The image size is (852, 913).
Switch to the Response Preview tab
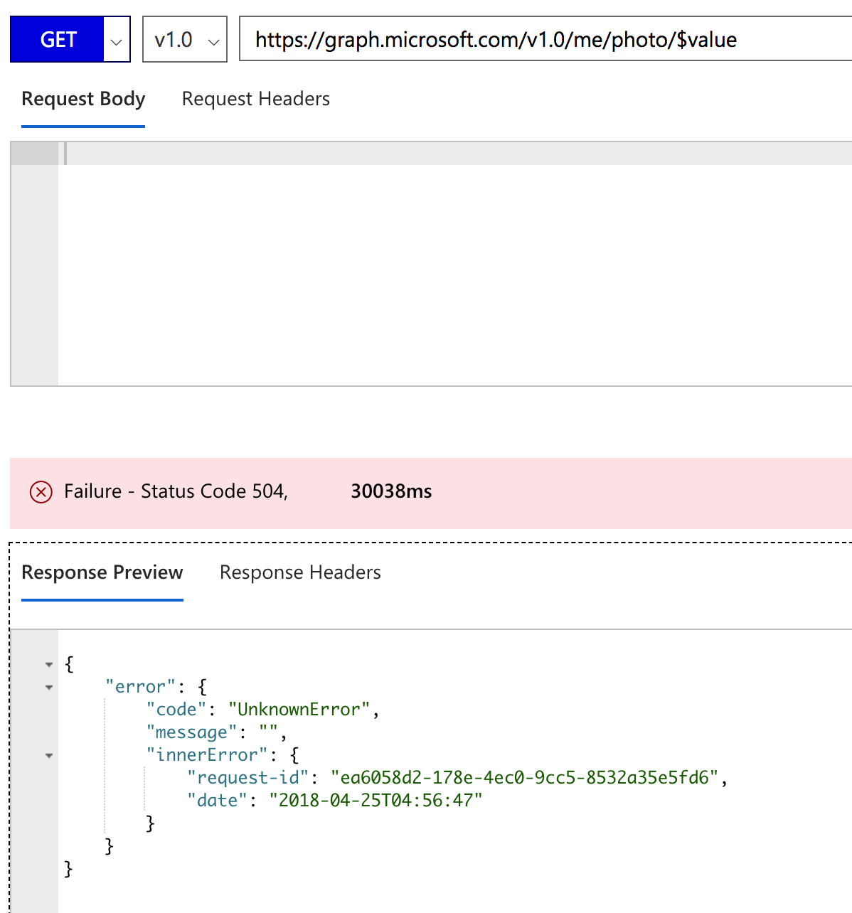point(102,572)
